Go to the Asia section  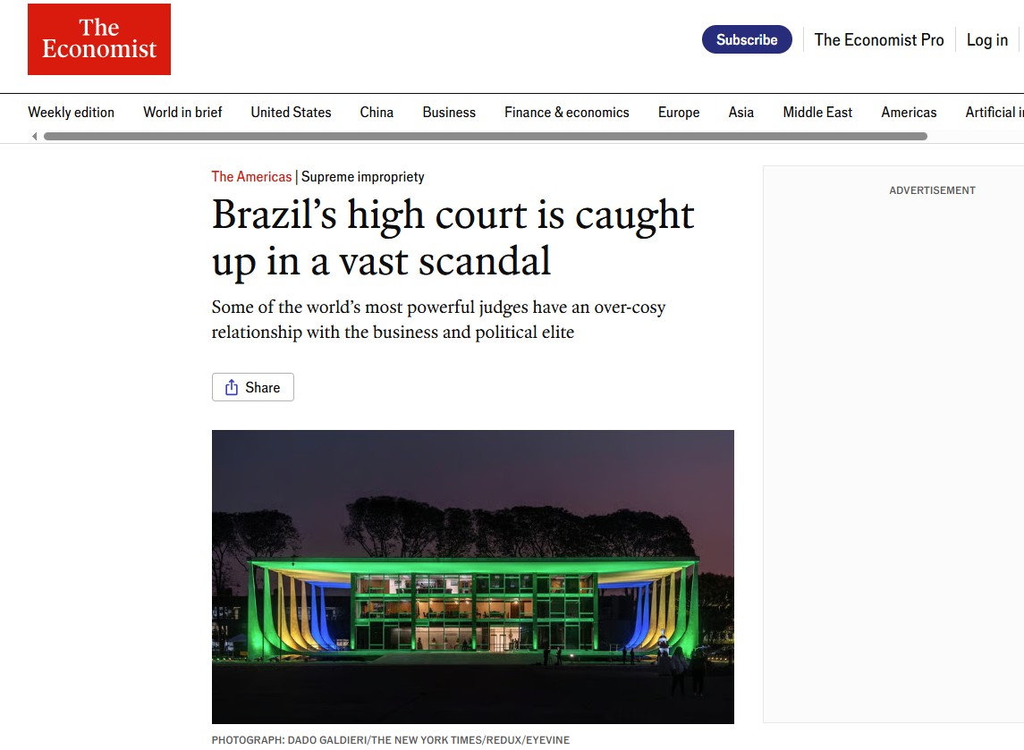(740, 112)
